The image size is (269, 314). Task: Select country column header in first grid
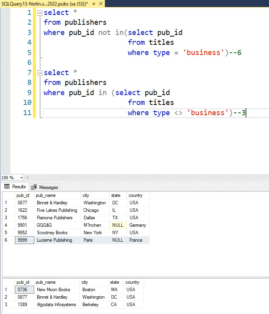coord(138,195)
